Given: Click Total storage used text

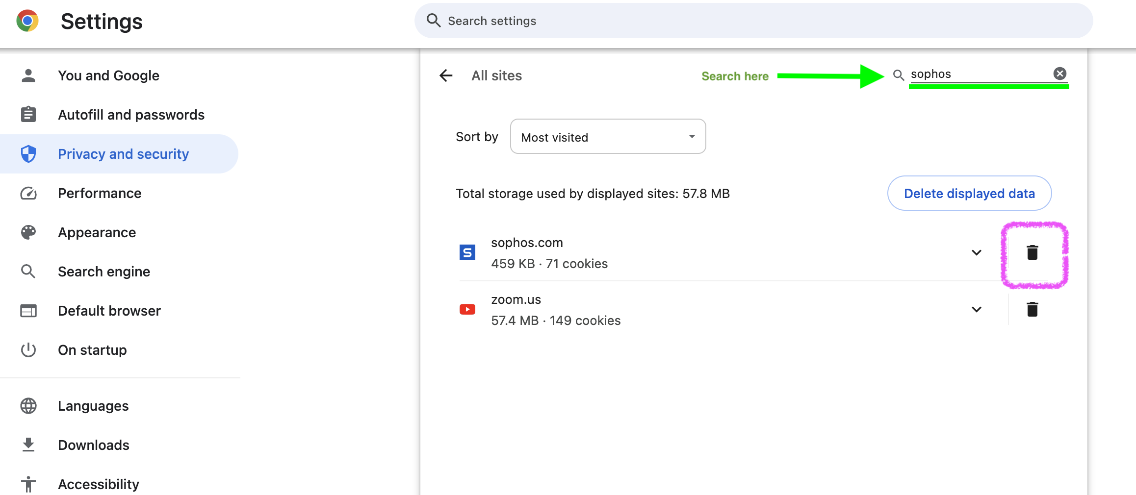Looking at the screenshot, I should pyautogui.click(x=593, y=194).
